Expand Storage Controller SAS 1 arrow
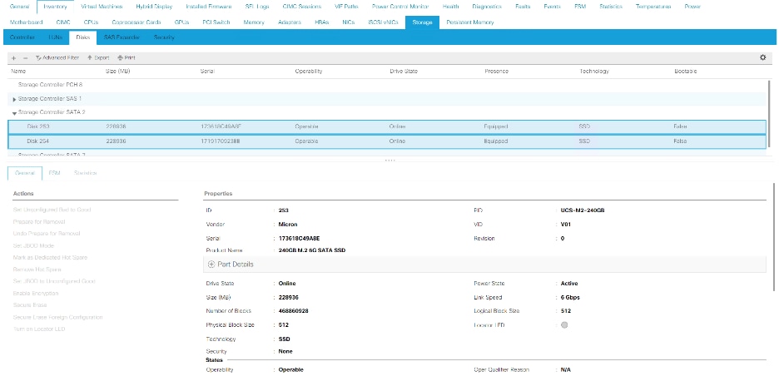The image size is (779, 381). [x=14, y=99]
